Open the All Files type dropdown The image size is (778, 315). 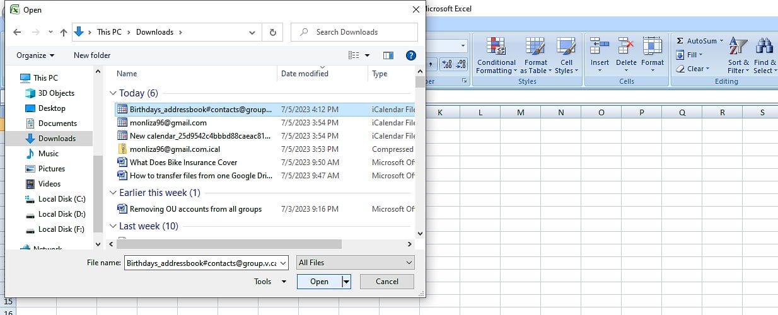tap(356, 263)
